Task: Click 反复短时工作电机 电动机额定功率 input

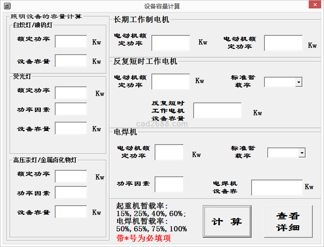Action: (x=171, y=82)
